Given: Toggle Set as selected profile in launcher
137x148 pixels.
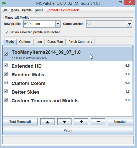Looking at the screenshot, I should pyautogui.click(x=7, y=32).
